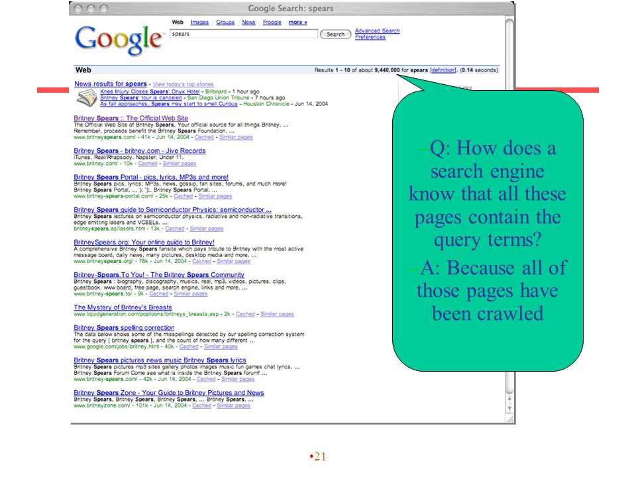Open Cached link for britney-spears.com result
The height and width of the screenshot is (477, 636).
(x=206, y=379)
